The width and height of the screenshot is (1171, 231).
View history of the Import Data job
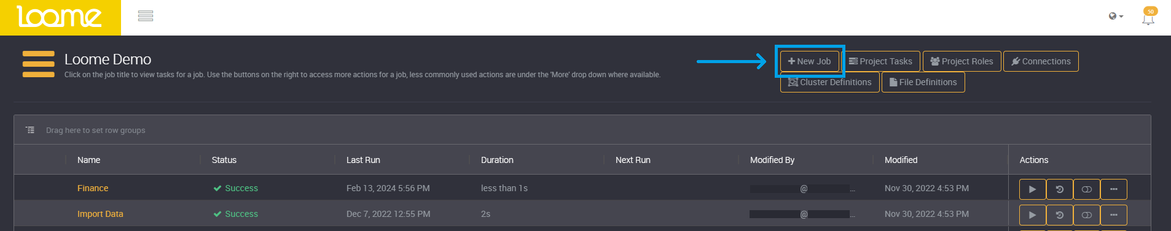[1059, 215]
